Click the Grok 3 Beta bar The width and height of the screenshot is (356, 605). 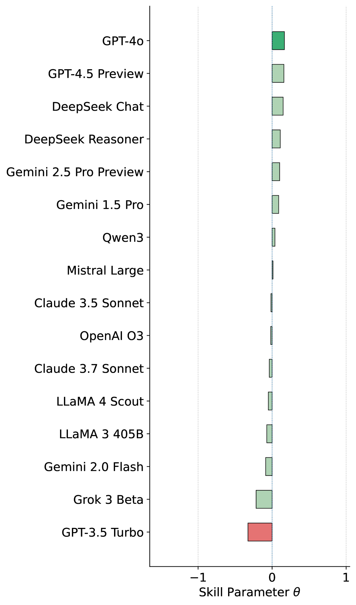(264, 500)
